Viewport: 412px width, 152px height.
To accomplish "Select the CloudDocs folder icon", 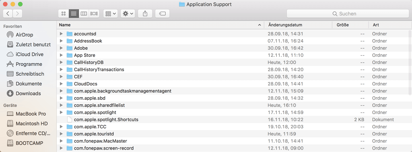I will (x=69, y=84).
